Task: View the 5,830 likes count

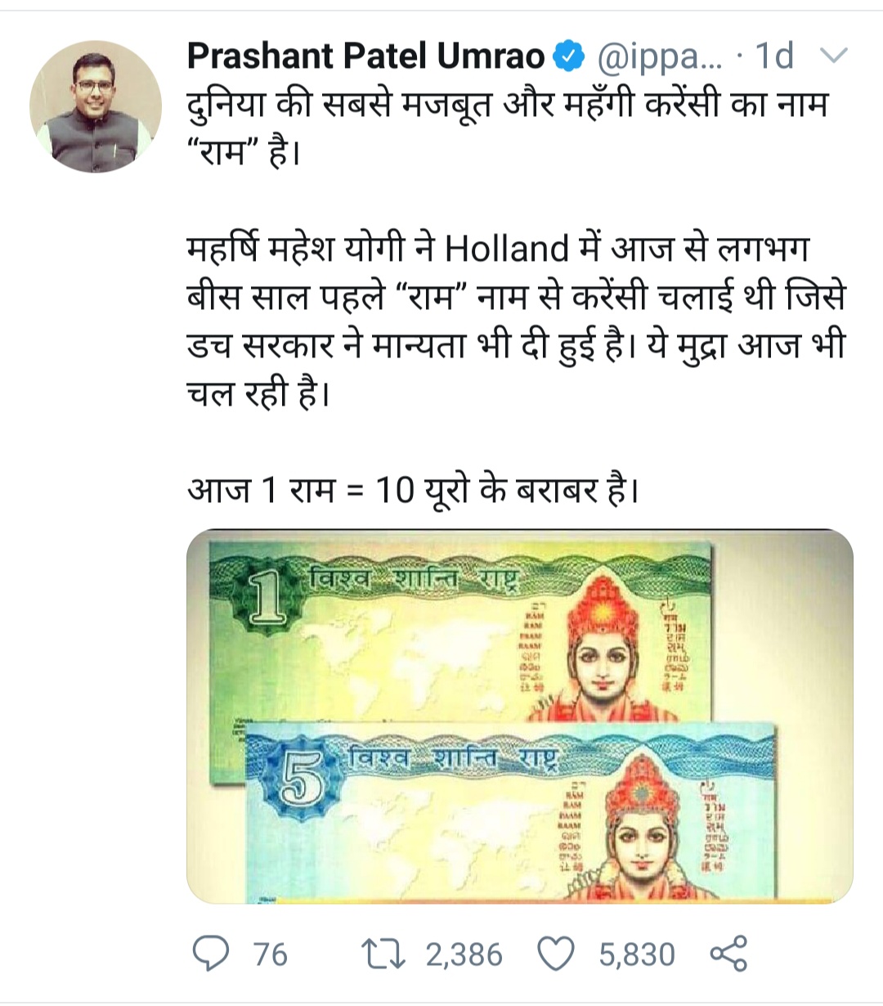Action: click(637, 954)
